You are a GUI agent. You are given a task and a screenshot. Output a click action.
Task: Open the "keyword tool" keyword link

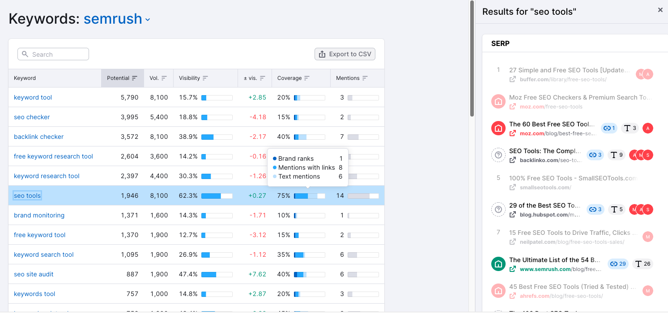(x=33, y=97)
